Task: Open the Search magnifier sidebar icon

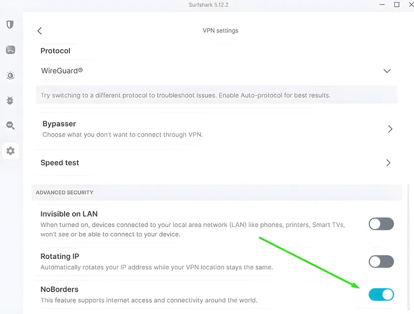Action: point(10,125)
